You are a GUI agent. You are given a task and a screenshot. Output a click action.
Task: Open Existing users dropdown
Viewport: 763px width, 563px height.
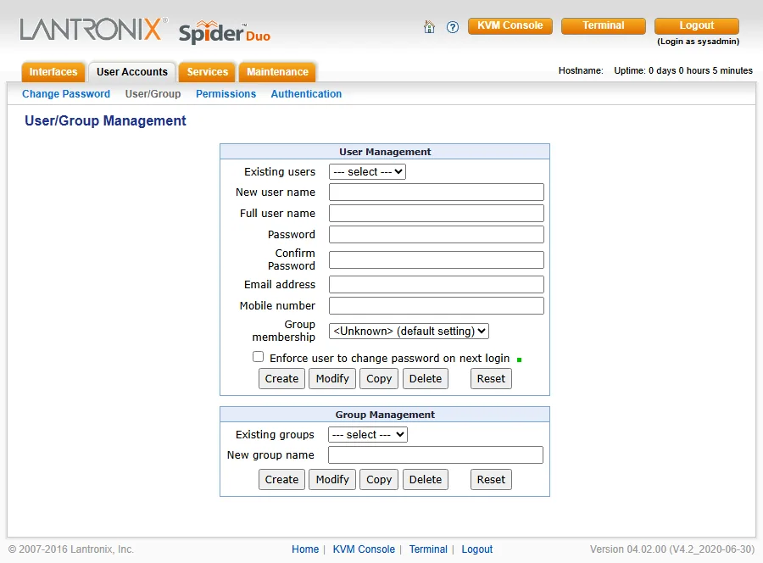tap(367, 172)
